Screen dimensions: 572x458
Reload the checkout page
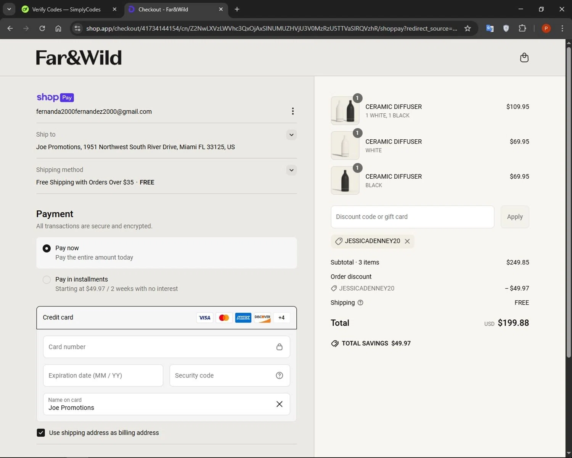point(42,28)
